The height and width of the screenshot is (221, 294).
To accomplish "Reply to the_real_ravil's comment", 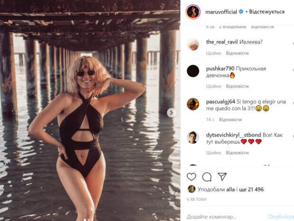I will click(237, 53).
